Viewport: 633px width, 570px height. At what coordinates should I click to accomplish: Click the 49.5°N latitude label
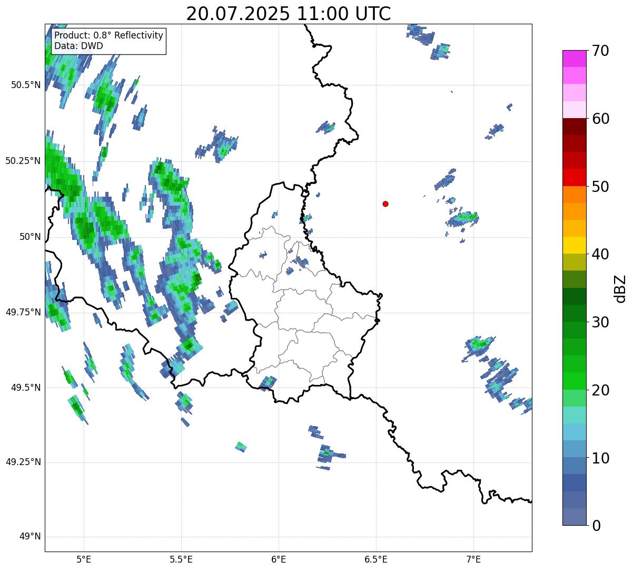(26, 388)
